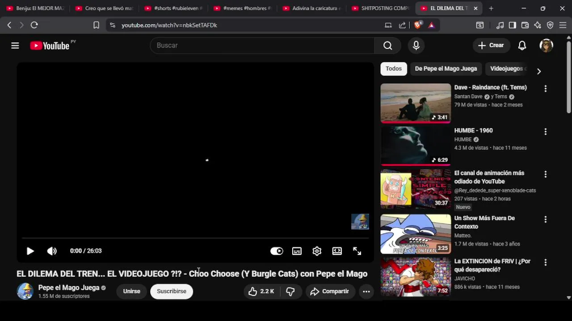Open the Brave Shields lion icon
This screenshot has width=572, height=321.
[417, 25]
